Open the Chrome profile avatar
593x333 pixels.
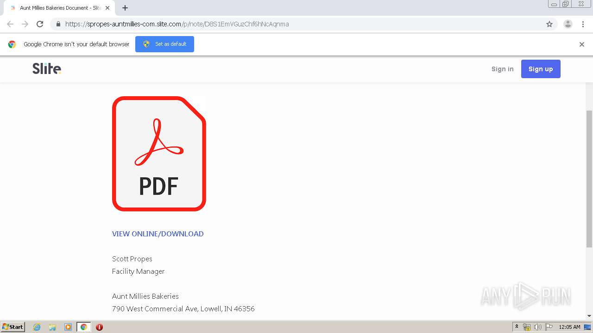(x=568, y=24)
